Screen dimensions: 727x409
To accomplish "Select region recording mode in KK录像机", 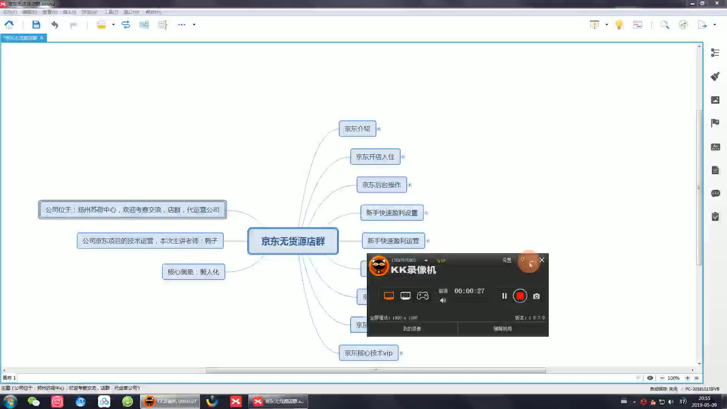I will click(406, 296).
